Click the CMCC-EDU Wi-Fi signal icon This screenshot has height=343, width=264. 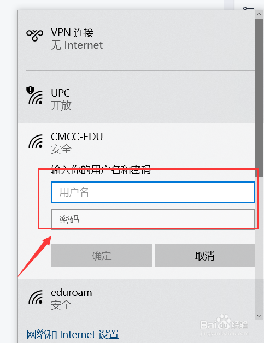[36, 141]
